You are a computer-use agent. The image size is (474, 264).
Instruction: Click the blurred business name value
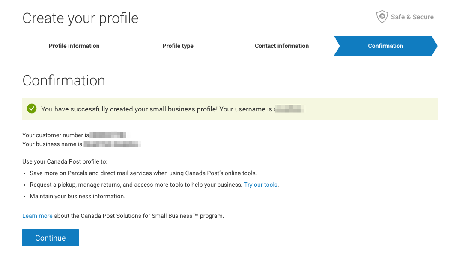(x=112, y=144)
